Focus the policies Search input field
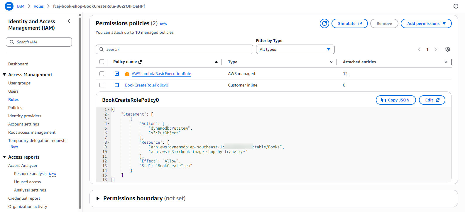Screen dimensions: 465x212 (x=174, y=49)
